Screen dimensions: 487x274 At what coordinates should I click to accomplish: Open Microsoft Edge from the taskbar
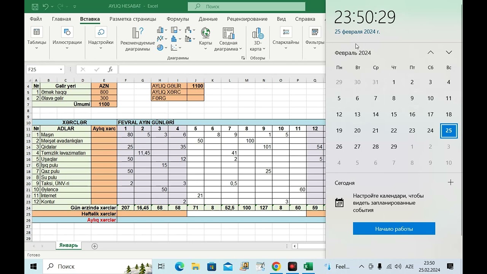[x=179, y=266]
